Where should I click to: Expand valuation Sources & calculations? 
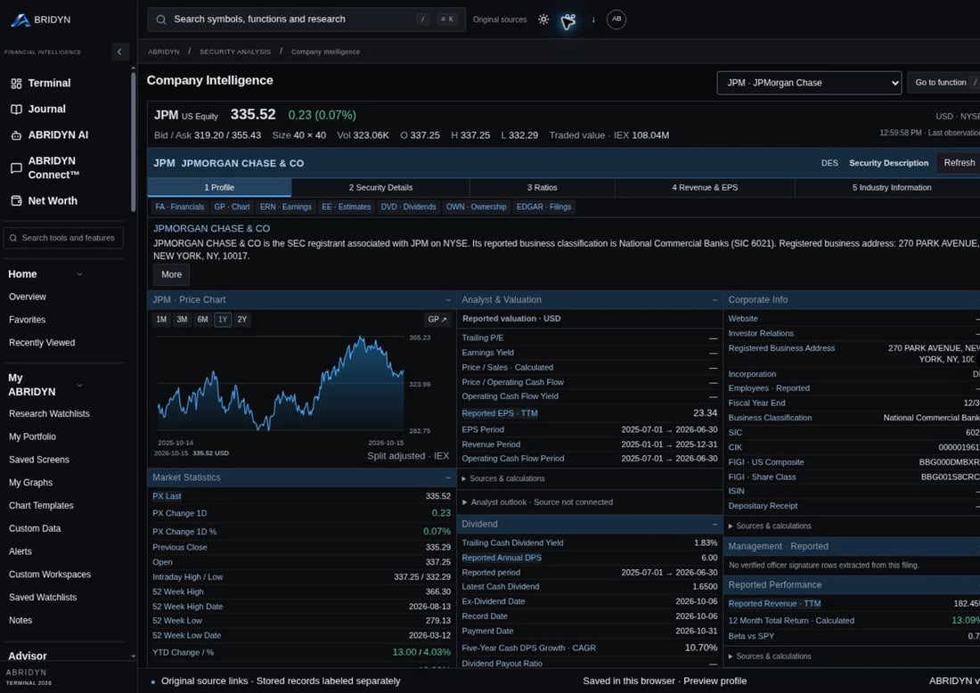[x=503, y=478]
